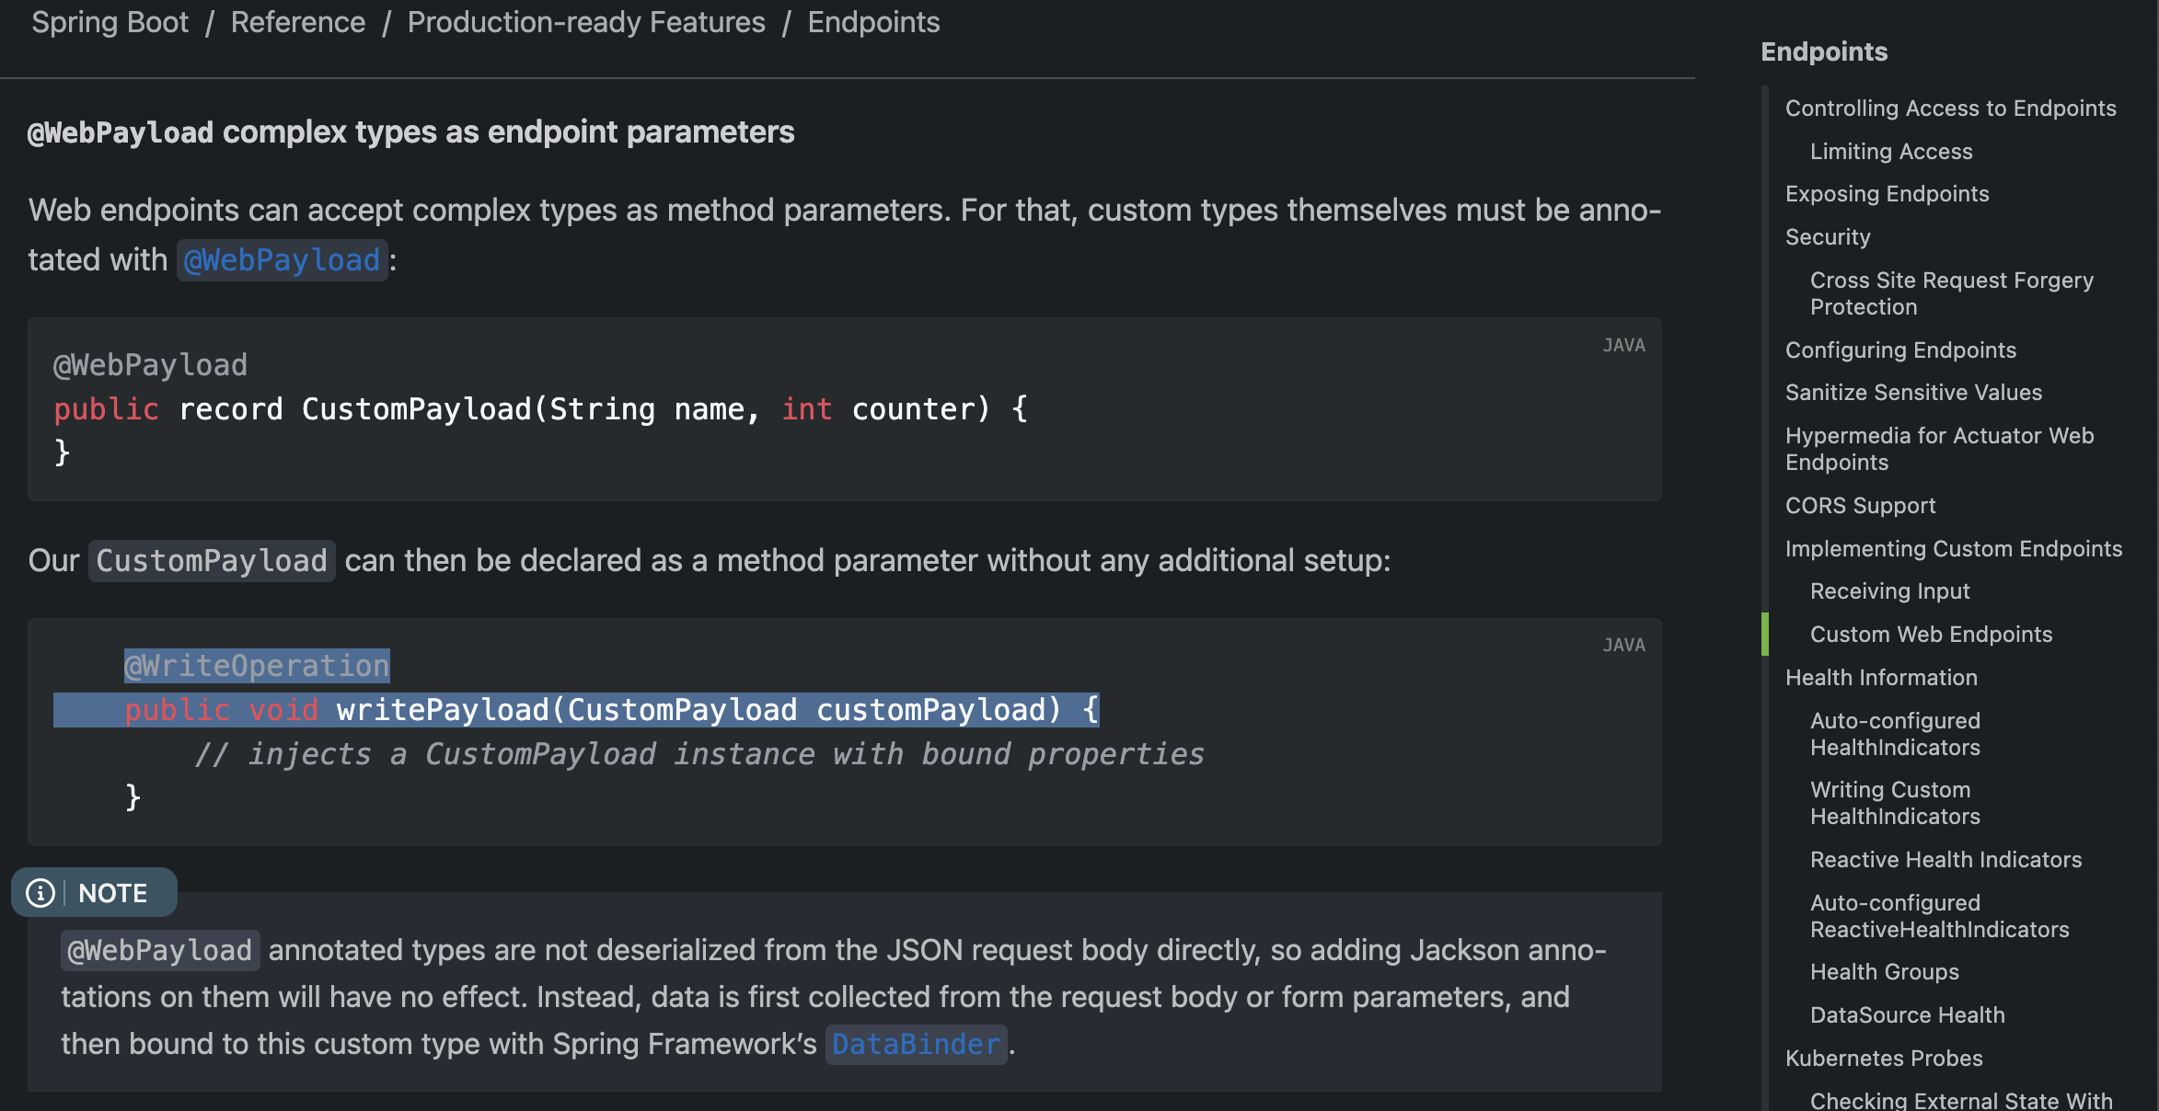Navigate to Limiting Access section
The image size is (2159, 1111).
point(1890,152)
